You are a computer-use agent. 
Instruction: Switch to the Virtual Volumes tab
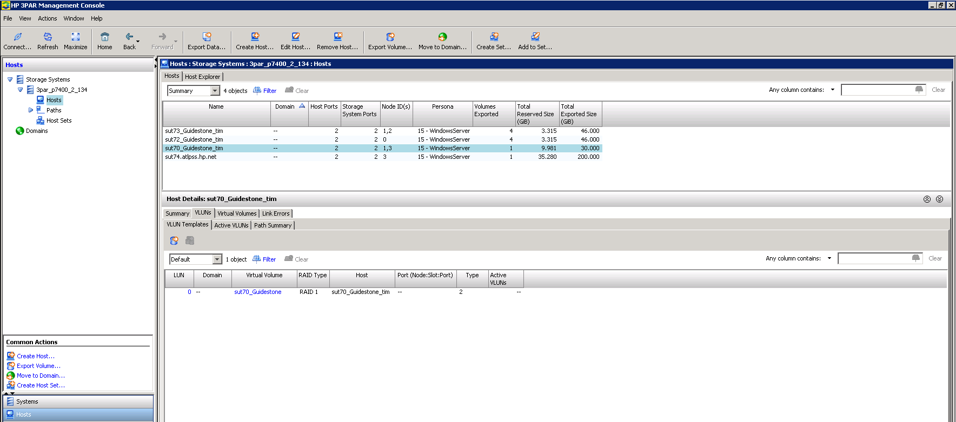coord(237,213)
